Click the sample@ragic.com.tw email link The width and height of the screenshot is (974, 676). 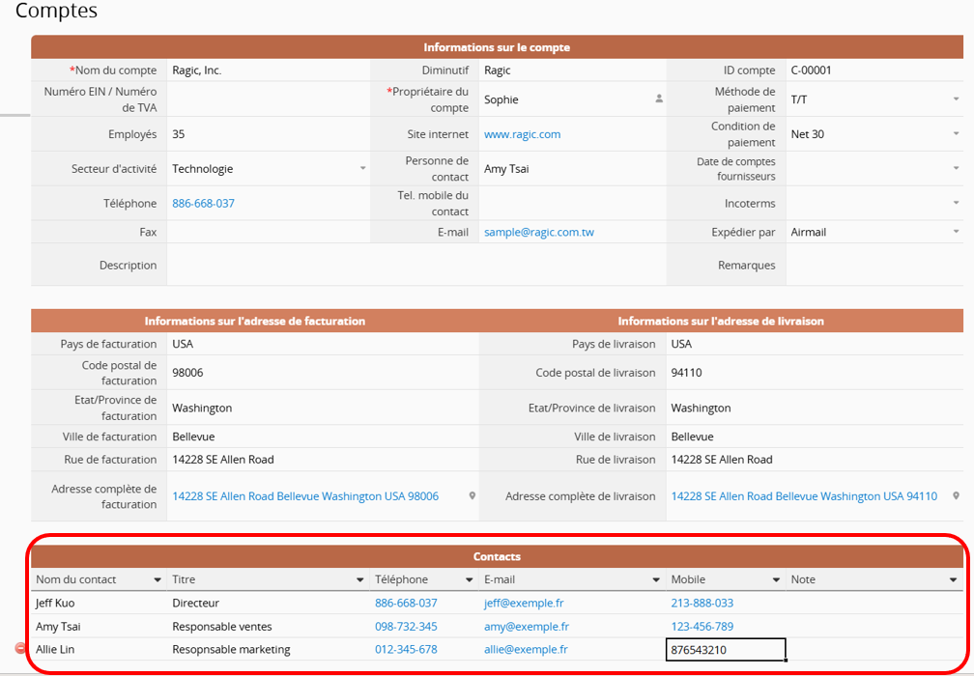(x=538, y=232)
